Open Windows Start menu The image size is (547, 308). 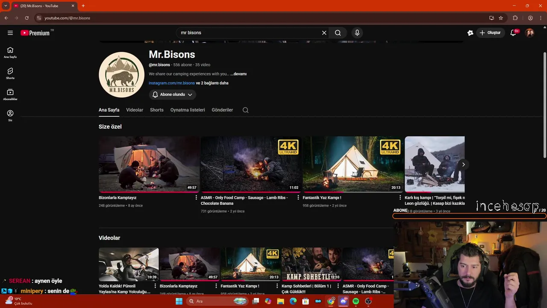pyautogui.click(x=179, y=301)
